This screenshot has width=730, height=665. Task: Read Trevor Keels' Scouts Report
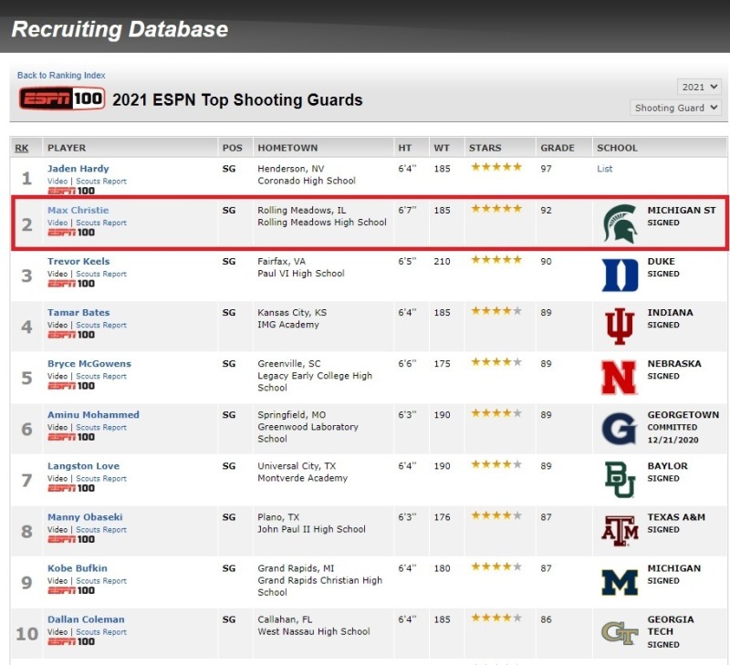click(x=101, y=274)
